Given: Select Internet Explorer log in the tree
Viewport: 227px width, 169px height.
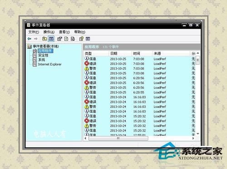Looking at the screenshot, I should tap(49, 64).
